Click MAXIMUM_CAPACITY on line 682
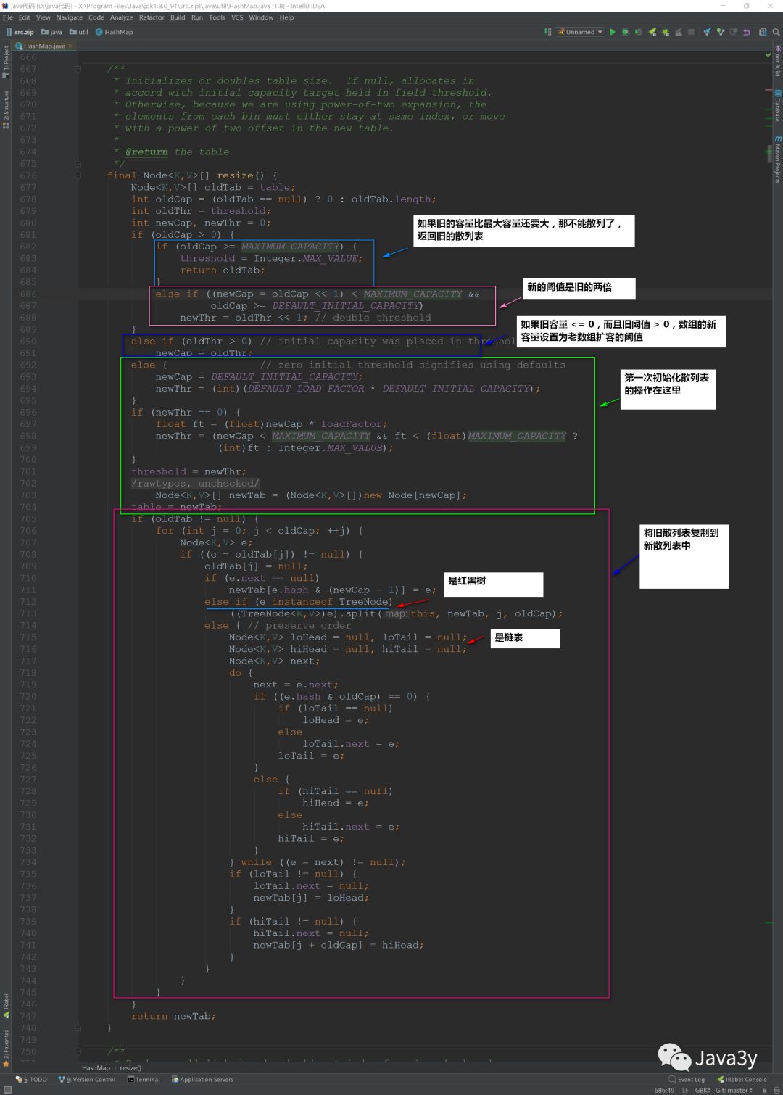The height and width of the screenshot is (1095, 783). click(291, 247)
